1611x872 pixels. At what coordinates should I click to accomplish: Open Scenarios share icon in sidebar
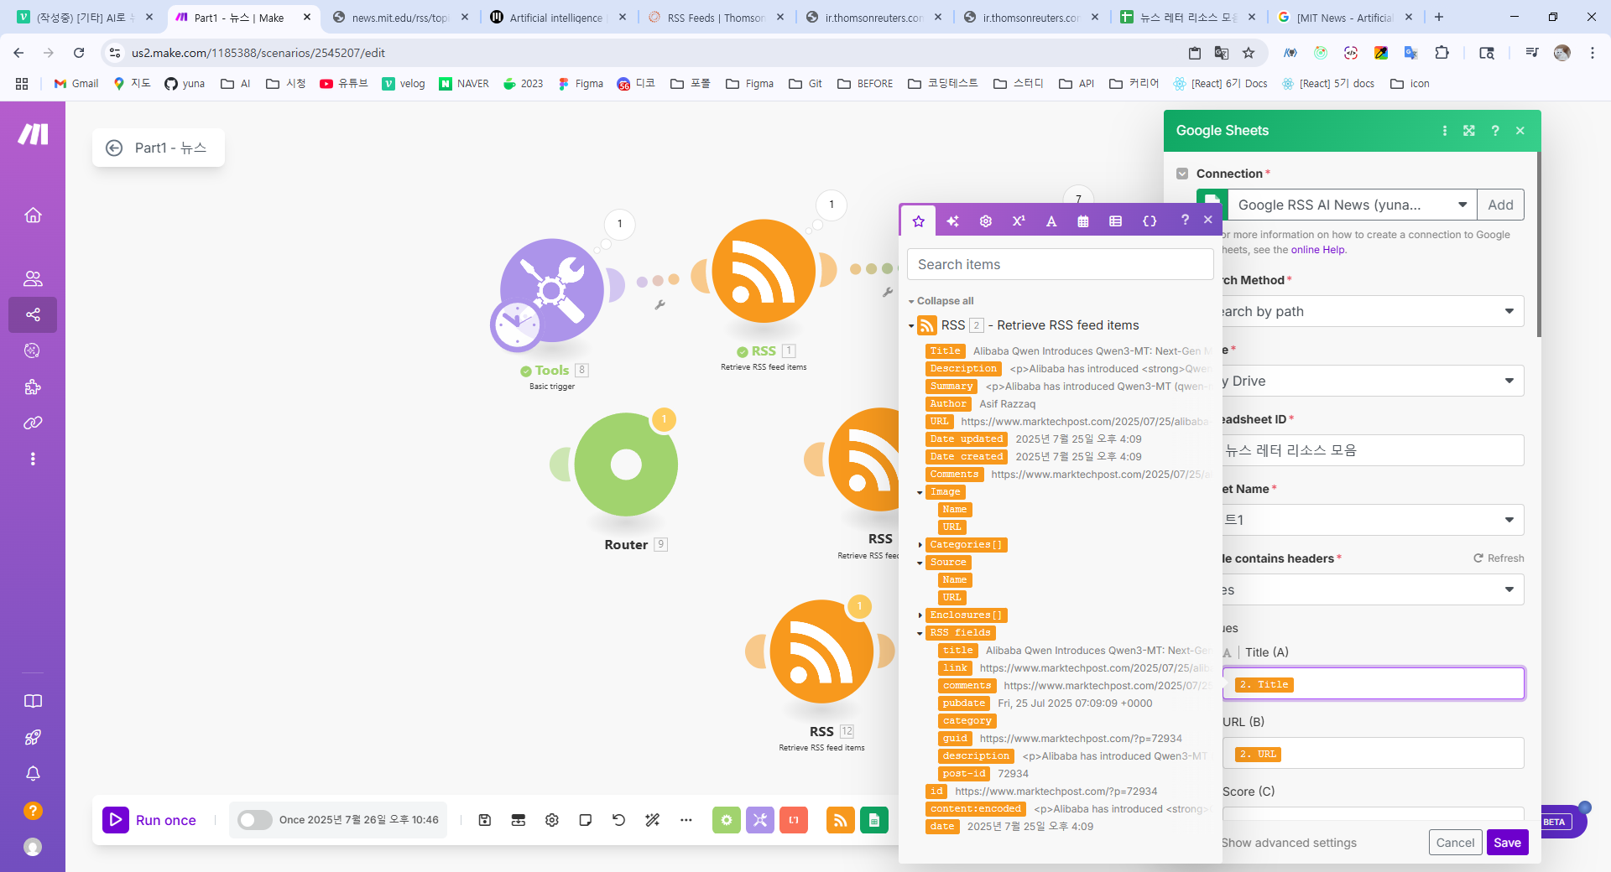click(33, 314)
